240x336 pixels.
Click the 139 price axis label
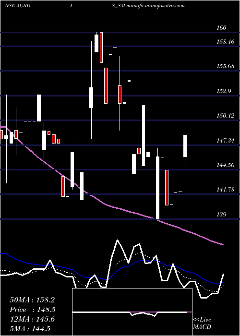[x=222, y=215]
